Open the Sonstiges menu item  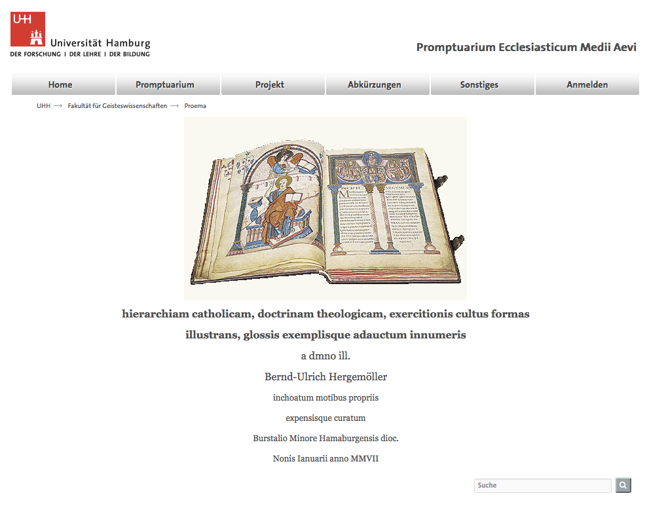click(482, 84)
